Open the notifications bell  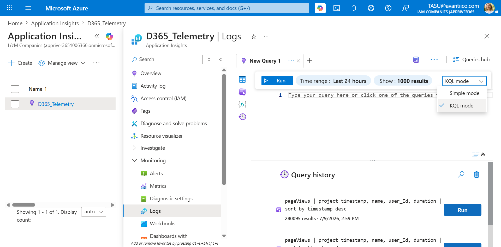[354, 8]
